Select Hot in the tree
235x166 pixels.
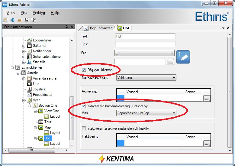point(47,138)
